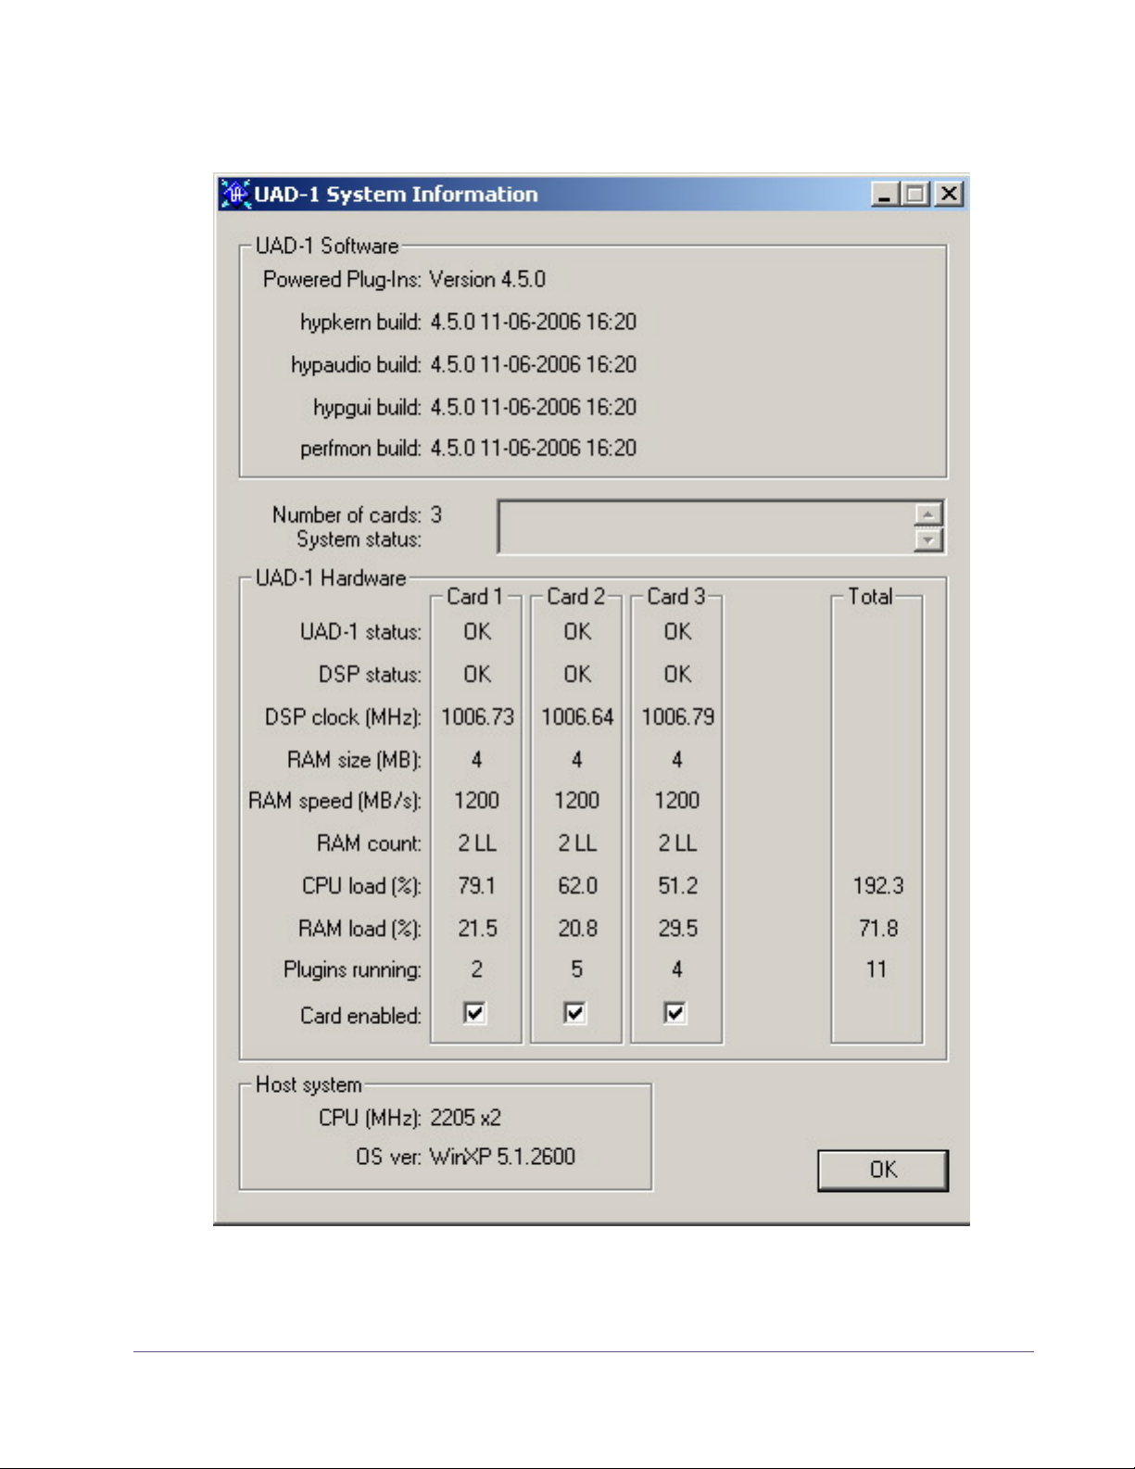The image size is (1135, 1469).
Task: Click Card 1 CPU load '79.1'
Action: click(x=476, y=885)
